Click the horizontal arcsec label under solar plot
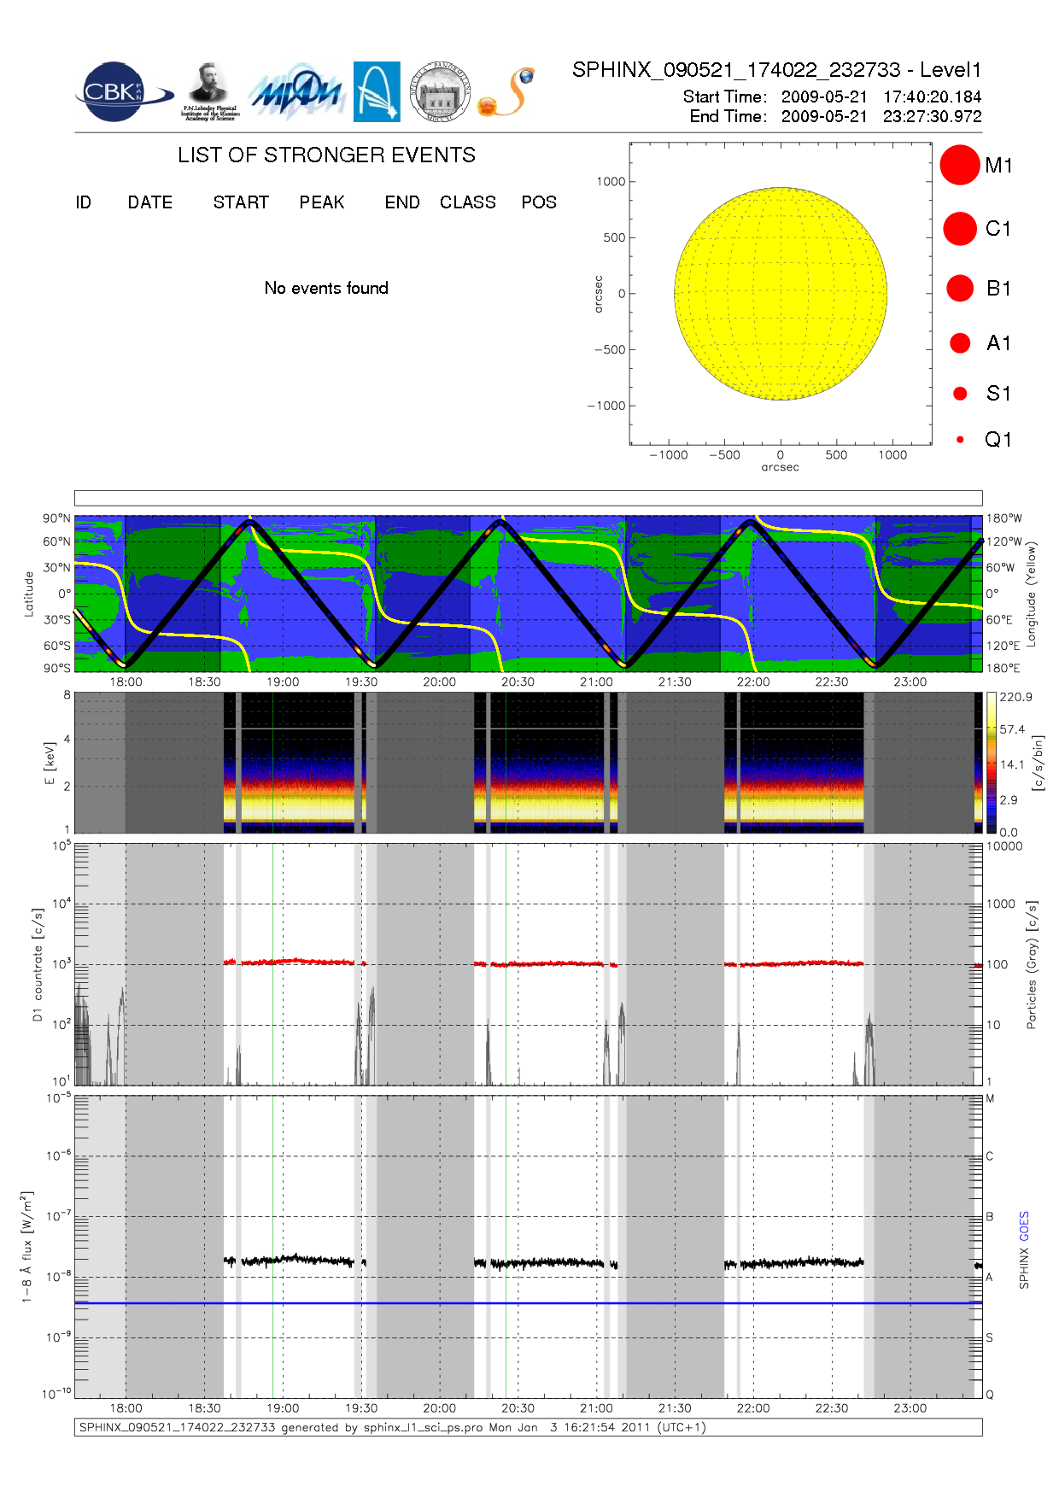The height and width of the screenshot is (1498, 1059). click(x=781, y=467)
